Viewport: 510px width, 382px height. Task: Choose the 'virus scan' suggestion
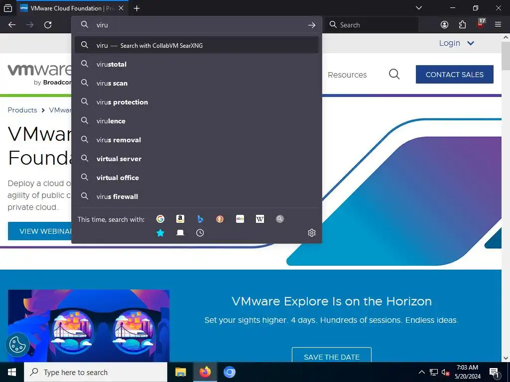click(196, 83)
